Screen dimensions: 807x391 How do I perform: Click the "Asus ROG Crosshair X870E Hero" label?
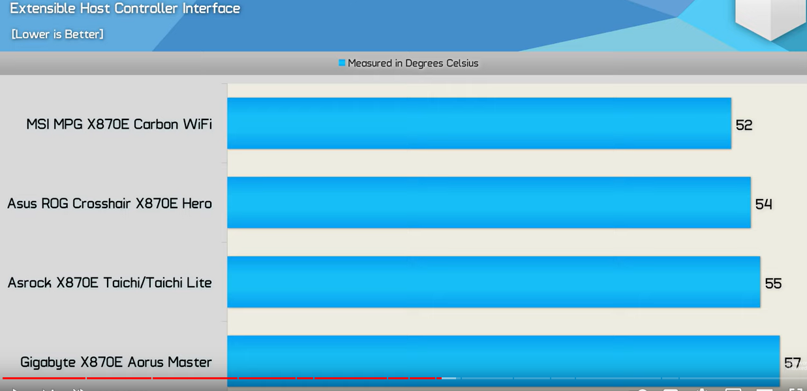110,204
